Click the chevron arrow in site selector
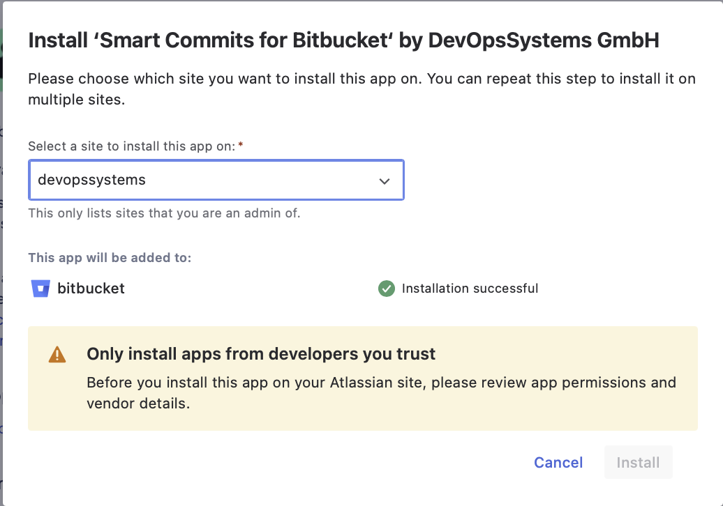 385,181
